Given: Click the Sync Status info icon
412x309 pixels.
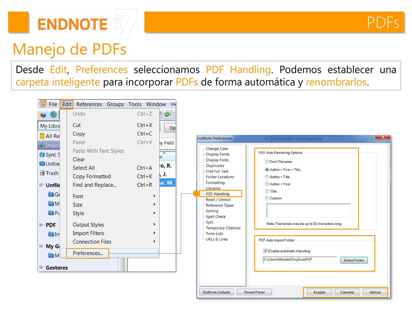Looking at the screenshot, I should 42,155.
